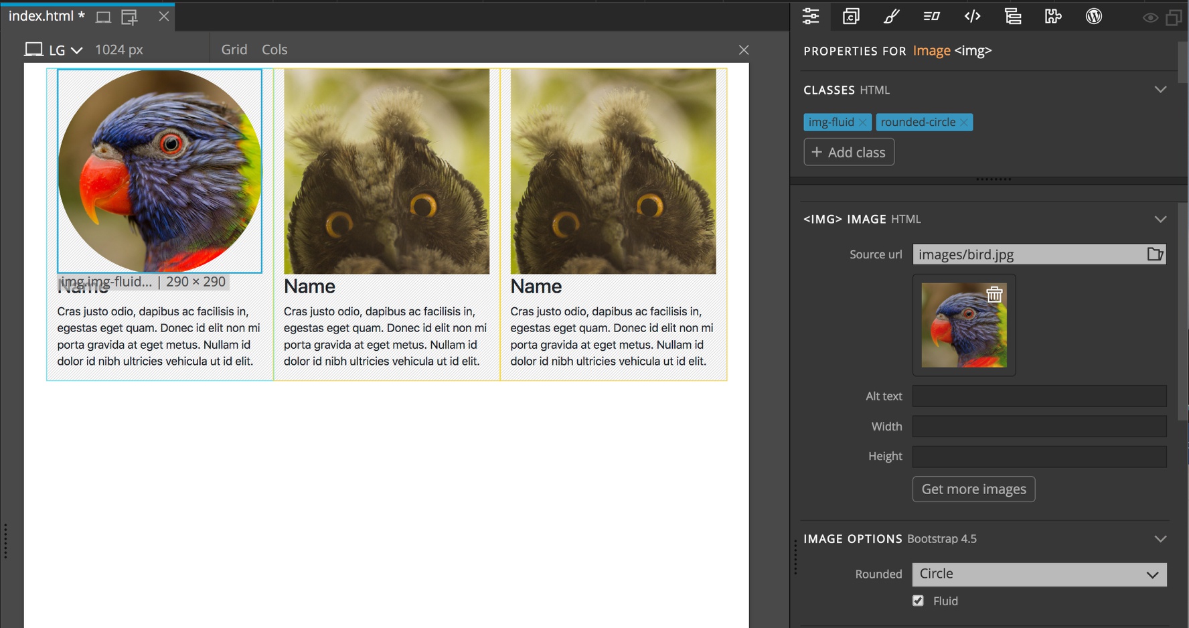Toggle the Grid view option

pos(234,50)
